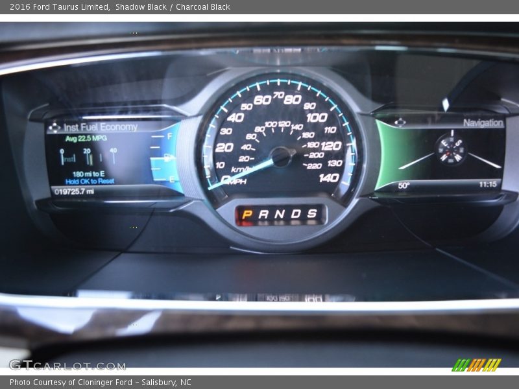
Task: Click the R gear indicator letter
Action: (x=263, y=215)
